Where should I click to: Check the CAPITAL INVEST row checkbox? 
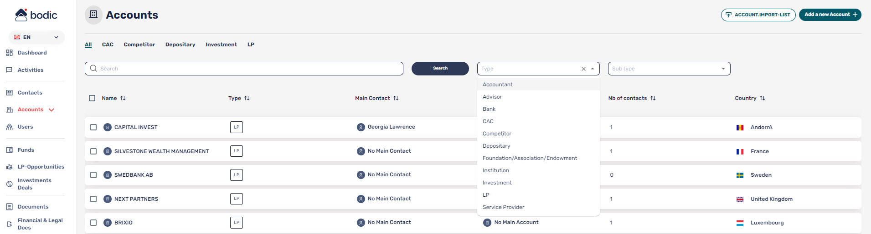pos(93,127)
